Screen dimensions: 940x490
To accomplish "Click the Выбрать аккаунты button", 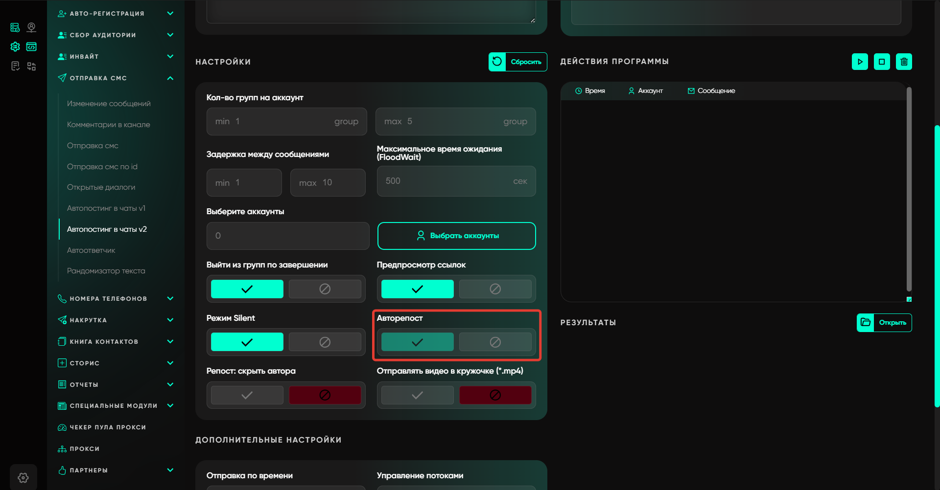I will pyautogui.click(x=456, y=236).
